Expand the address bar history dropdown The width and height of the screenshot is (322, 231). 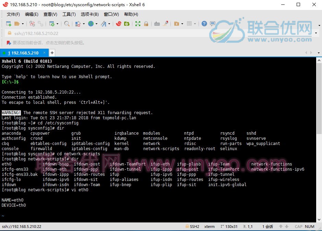click(x=316, y=33)
